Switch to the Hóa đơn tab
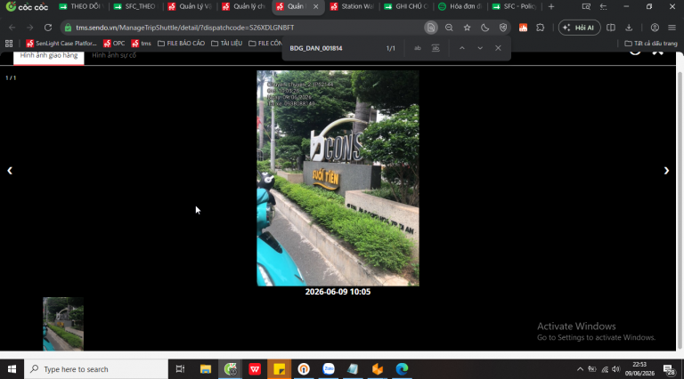This screenshot has height=379, width=684. [x=460, y=6]
